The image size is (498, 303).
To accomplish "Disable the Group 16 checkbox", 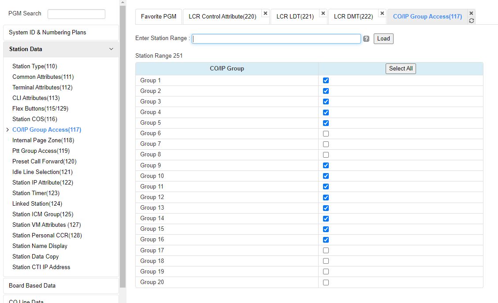I will coord(326,240).
